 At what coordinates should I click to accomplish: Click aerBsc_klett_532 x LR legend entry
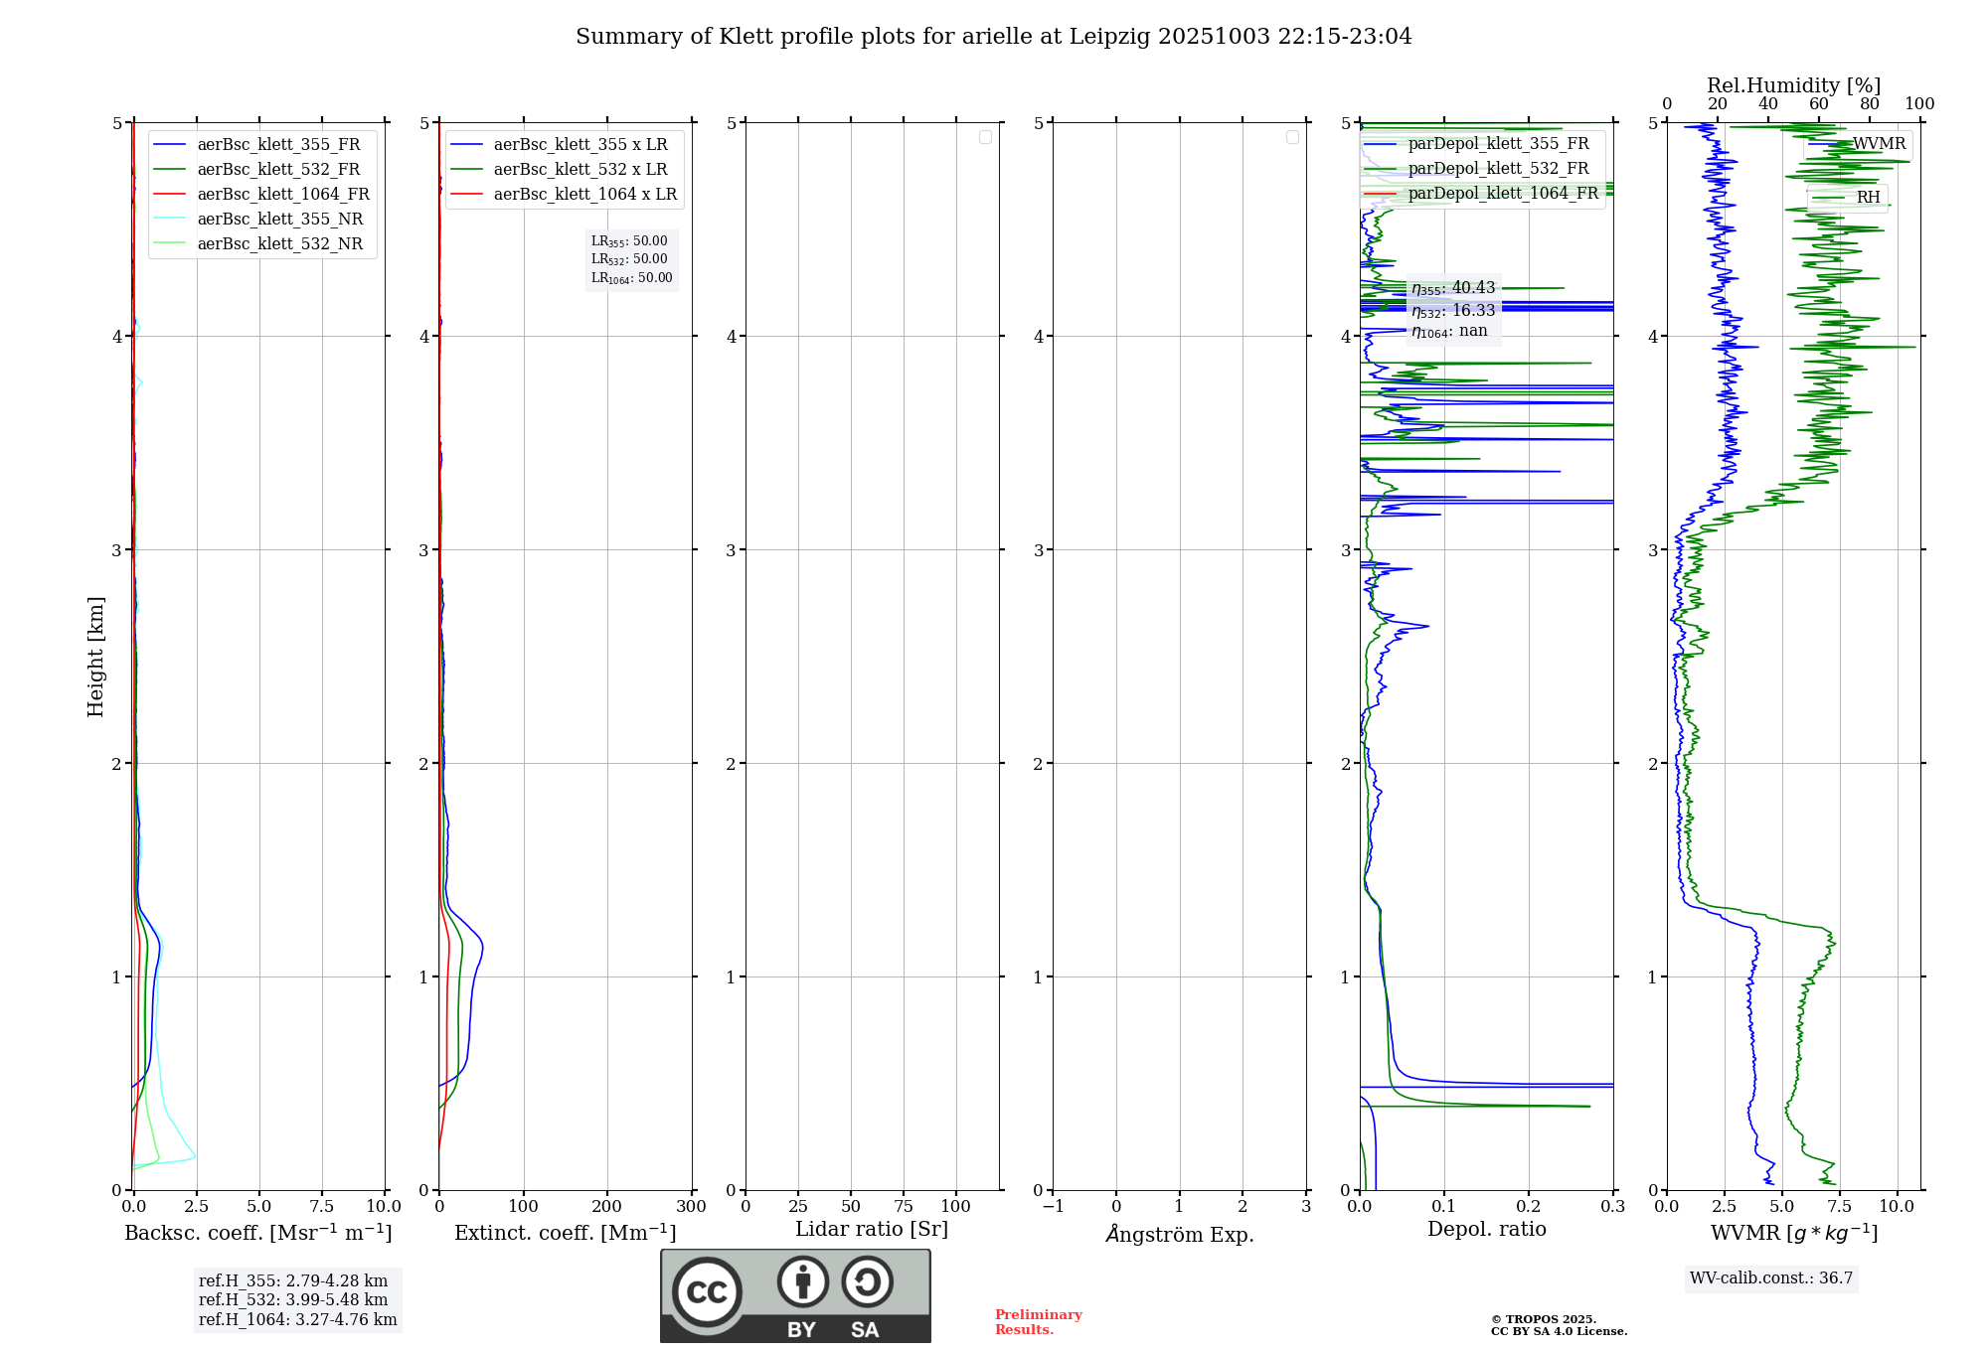(x=580, y=170)
